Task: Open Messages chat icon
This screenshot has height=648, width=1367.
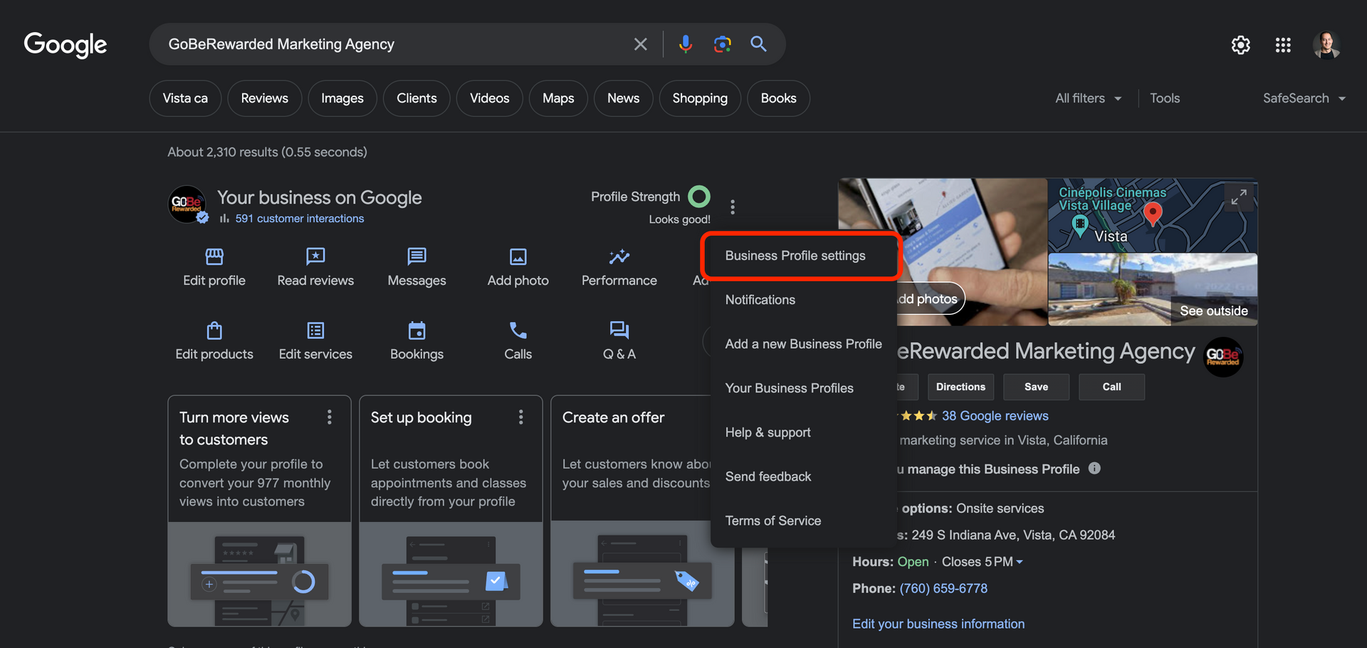Action: [417, 256]
